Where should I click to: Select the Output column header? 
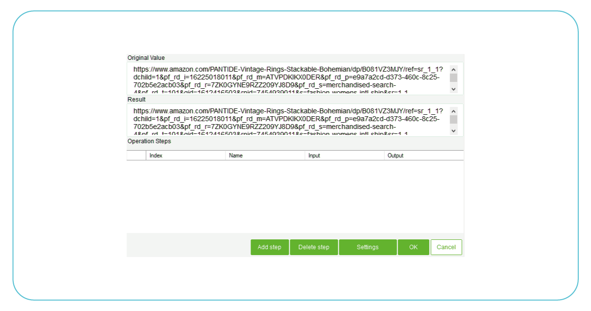[x=424, y=155]
